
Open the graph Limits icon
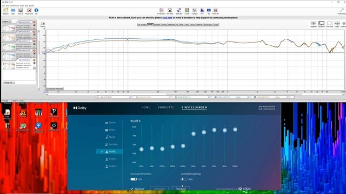(337, 24)
